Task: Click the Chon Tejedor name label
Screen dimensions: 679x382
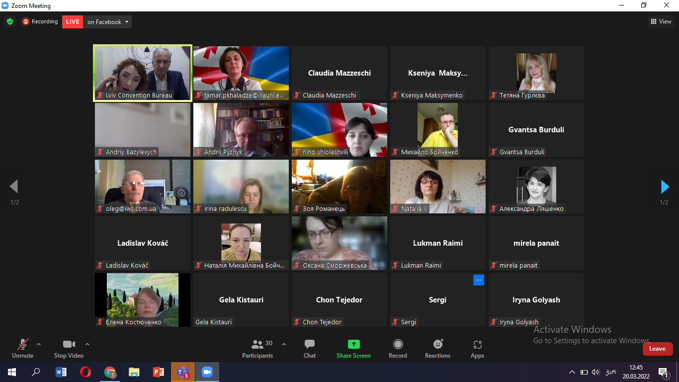Action: coord(322,322)
